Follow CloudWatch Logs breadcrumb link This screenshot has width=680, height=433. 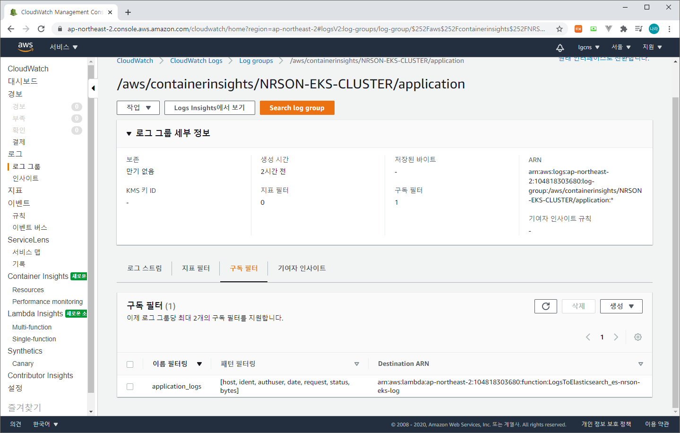pyautogui.click(x=196, y=61)
